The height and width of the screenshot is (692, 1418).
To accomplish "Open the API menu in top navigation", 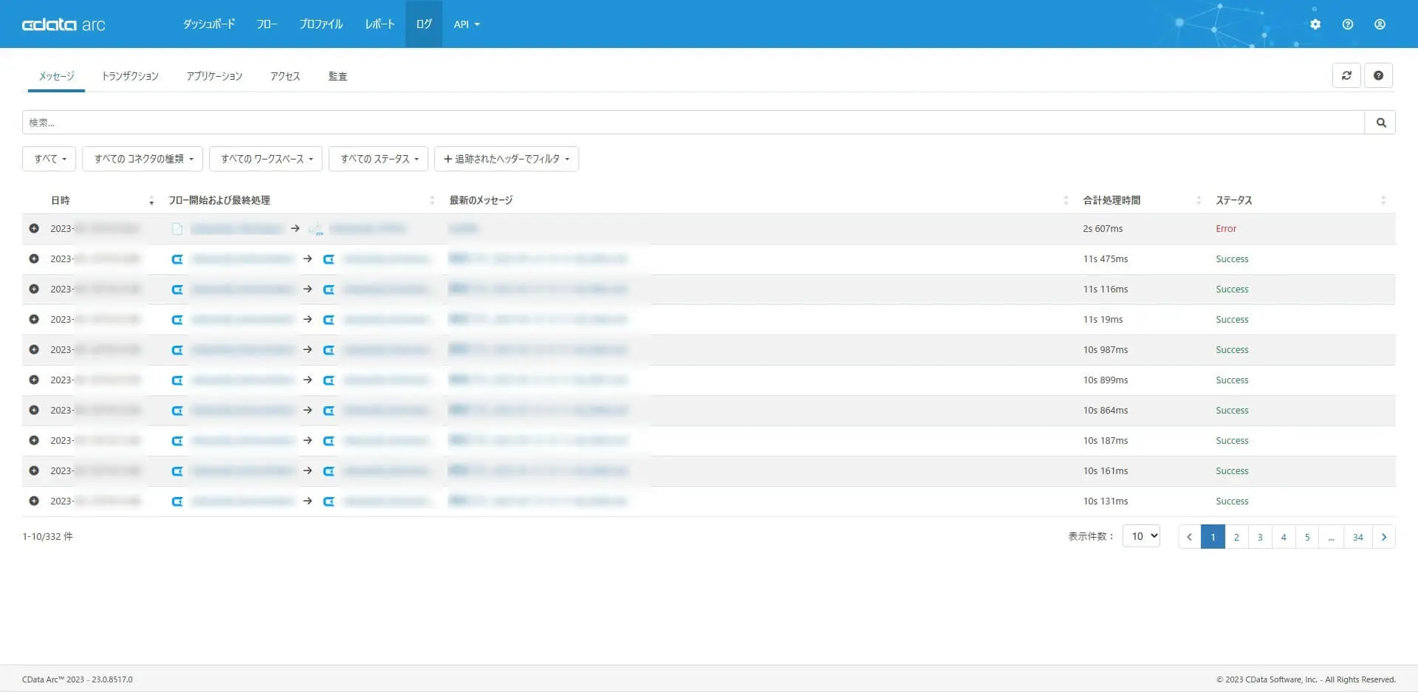I will point(466,24).
